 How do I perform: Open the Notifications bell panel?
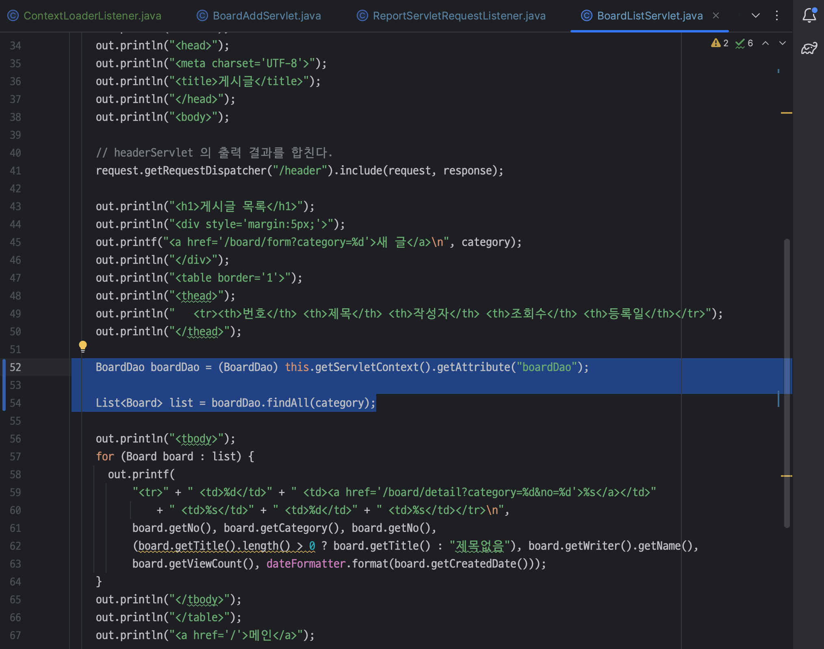click(809, 15)
